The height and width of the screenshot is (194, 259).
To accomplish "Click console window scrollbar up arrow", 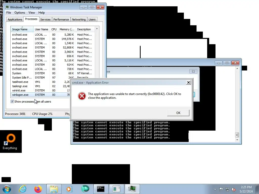I will pos(237,68).
